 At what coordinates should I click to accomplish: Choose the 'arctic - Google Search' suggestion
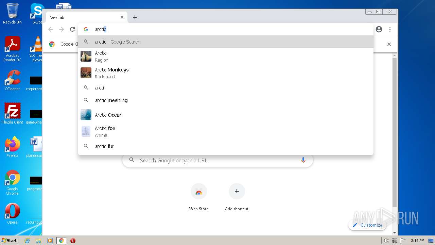pos(226,42)
